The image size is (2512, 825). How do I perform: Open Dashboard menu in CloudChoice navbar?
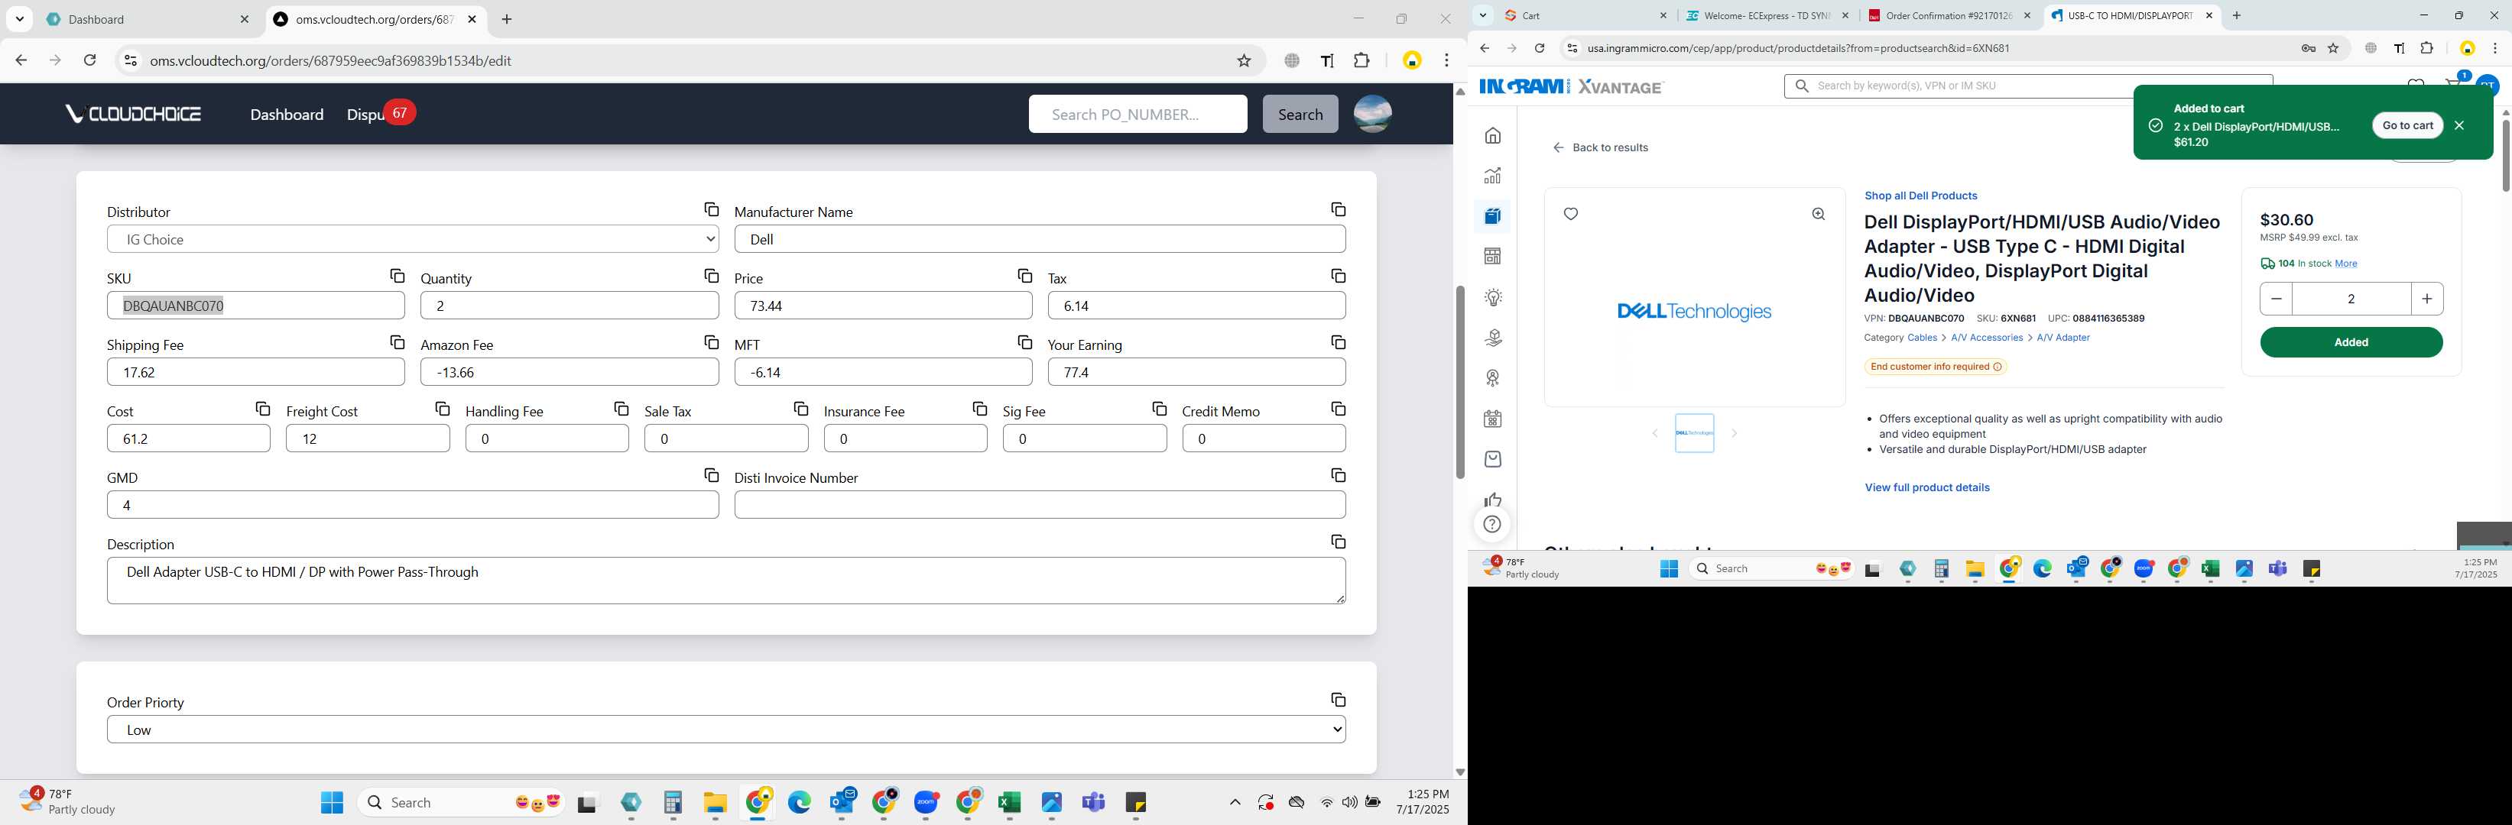pyautogui.click(x=287, y=114)
